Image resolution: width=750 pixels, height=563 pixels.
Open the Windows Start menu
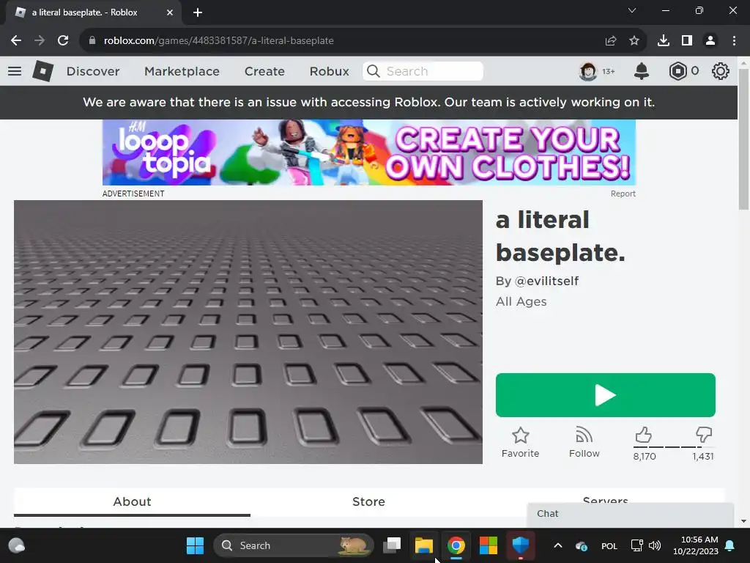(x=195, y=545)
